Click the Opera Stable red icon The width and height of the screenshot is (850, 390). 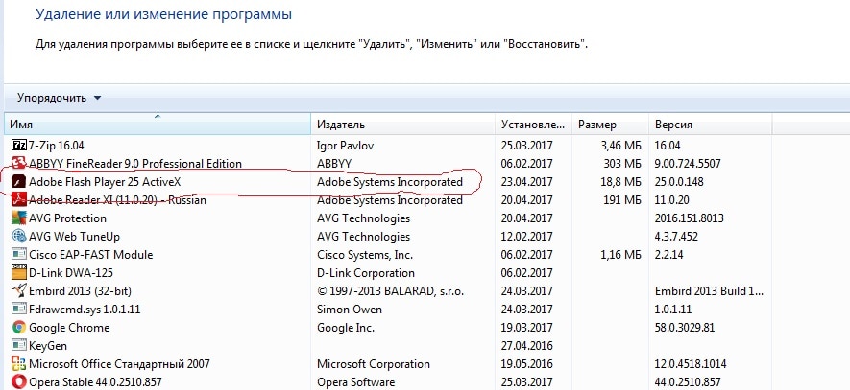tap(19, 382)
